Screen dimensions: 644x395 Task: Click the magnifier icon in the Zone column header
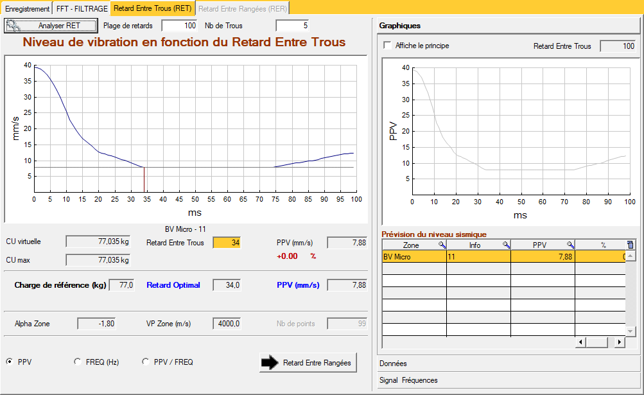coord(442,245)
